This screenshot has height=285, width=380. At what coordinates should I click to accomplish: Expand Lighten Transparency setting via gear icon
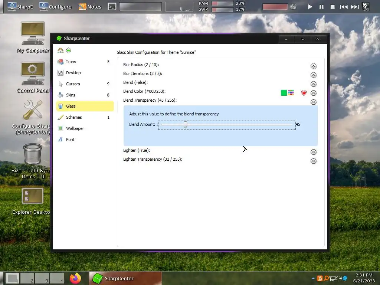(x=313, y=161)
